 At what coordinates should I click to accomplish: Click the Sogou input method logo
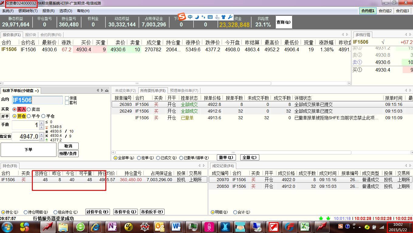tap(182, 17)
